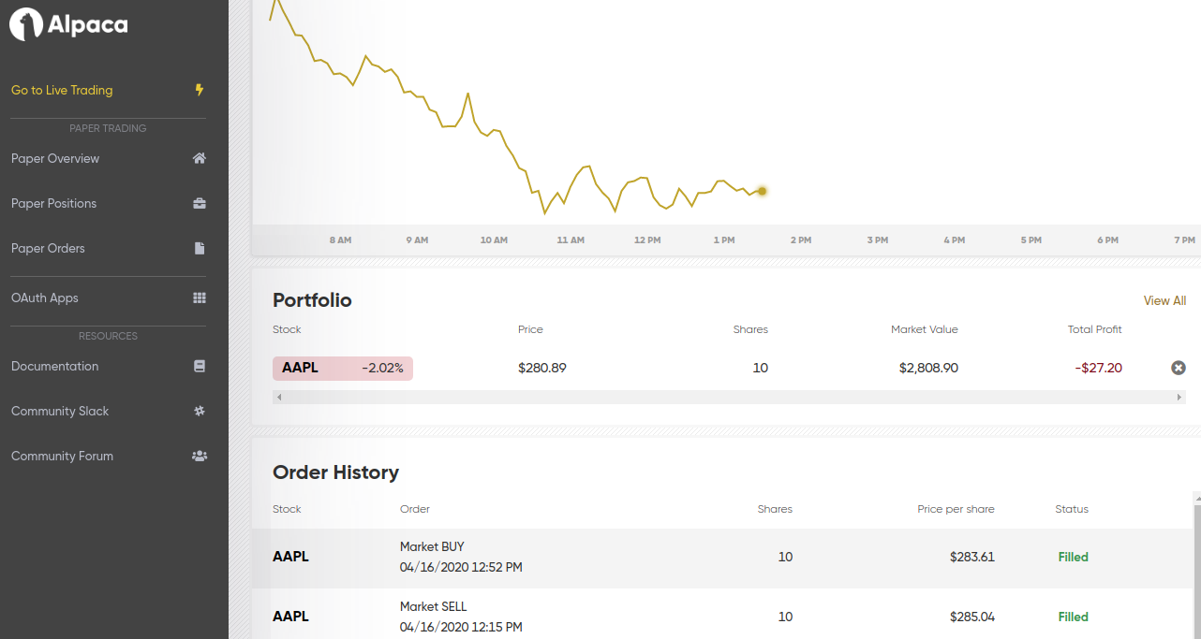The height and width of the screenshot is (639, 1201).
Task: Click Filled status of the BUY order
Action: pos(1074,557)
